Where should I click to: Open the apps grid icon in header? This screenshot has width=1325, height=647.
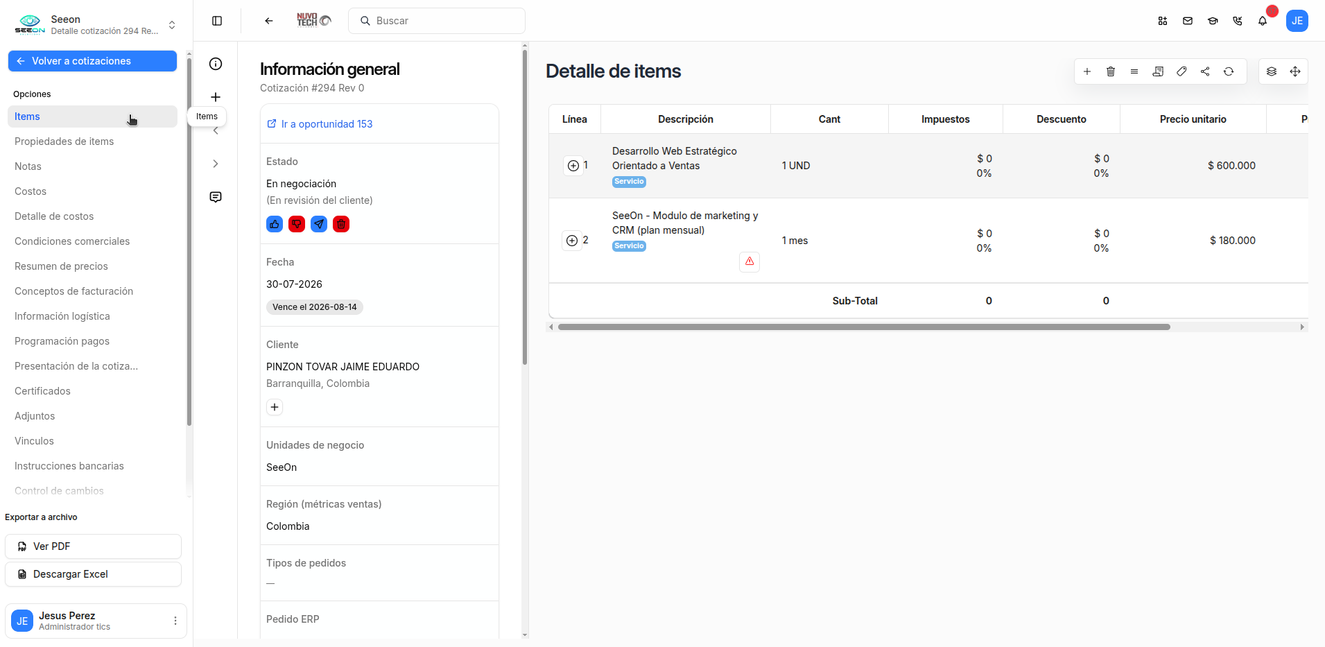coord(1163,21)
